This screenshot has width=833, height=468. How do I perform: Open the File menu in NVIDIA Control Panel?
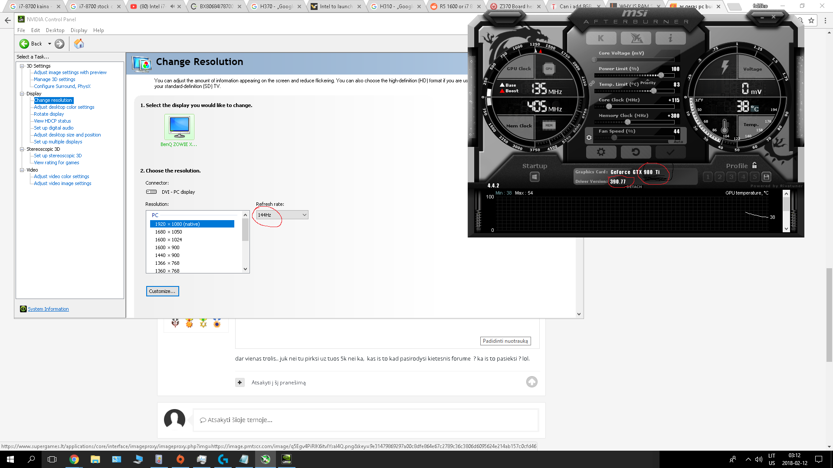coord(21,30)
